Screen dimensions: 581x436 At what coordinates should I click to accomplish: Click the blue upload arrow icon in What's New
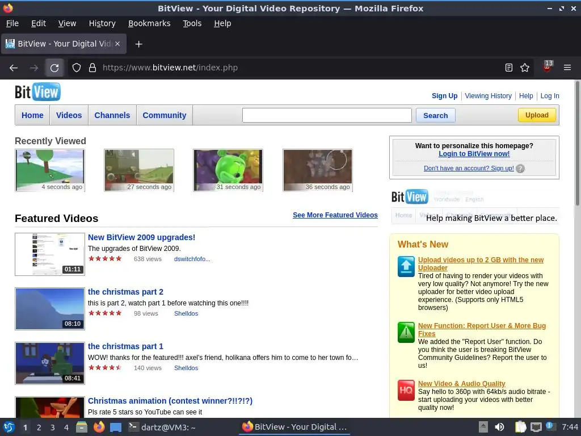pos(406,266)
